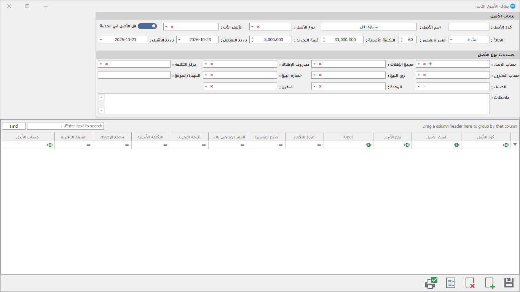520x292 pixels.
Task: Open the الأصل الأب dropdown arrow
Action: coord(166,27)
